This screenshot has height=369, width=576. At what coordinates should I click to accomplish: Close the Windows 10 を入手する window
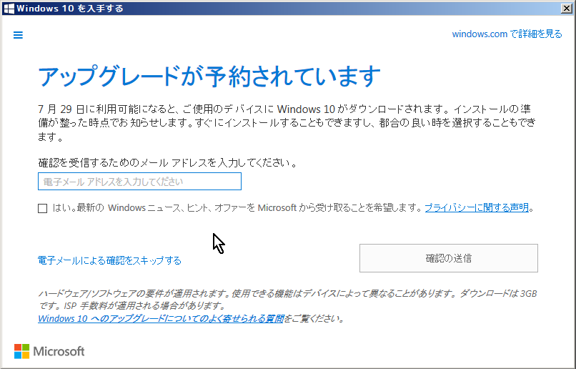click(567, 8)
